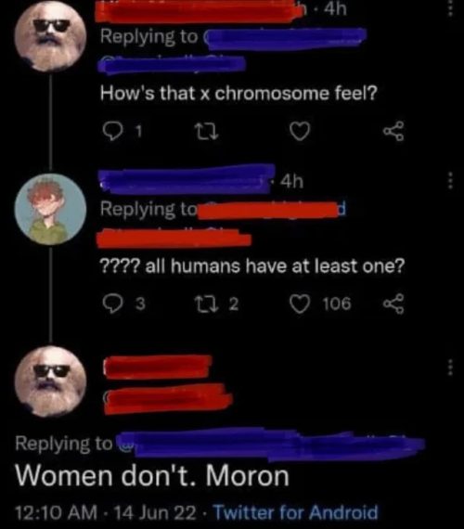
Task: Open the 'How's that x chromosome feel?' tweet
Action: tap(238, 93)
